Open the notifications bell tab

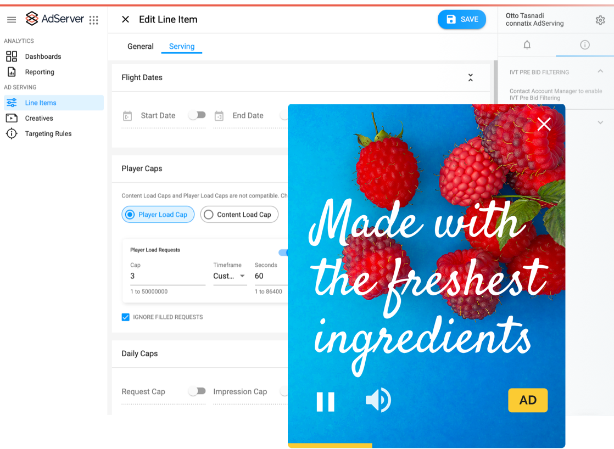coord(527,45)
